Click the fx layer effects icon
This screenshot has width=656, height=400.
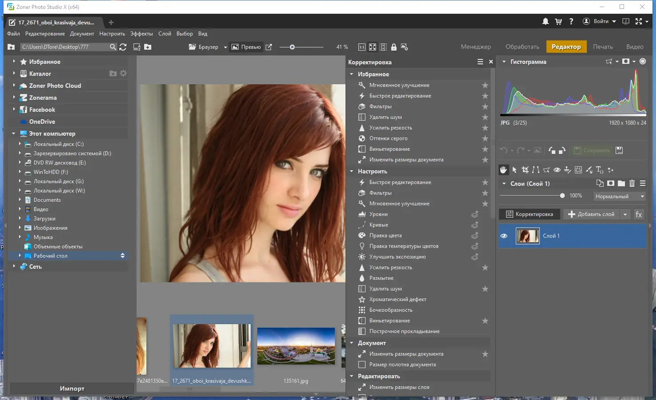click(639, 215)
